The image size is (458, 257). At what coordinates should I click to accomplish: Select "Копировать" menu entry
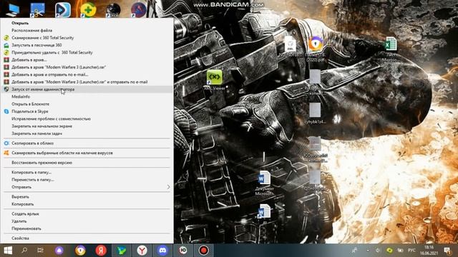click(x=22, y=204)
